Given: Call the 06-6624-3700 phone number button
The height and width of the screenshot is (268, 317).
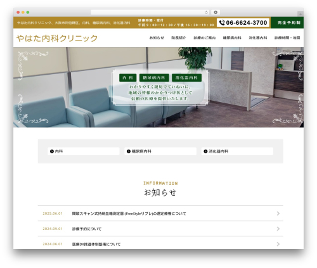Looking at the screenshot, I should point(243,23).
